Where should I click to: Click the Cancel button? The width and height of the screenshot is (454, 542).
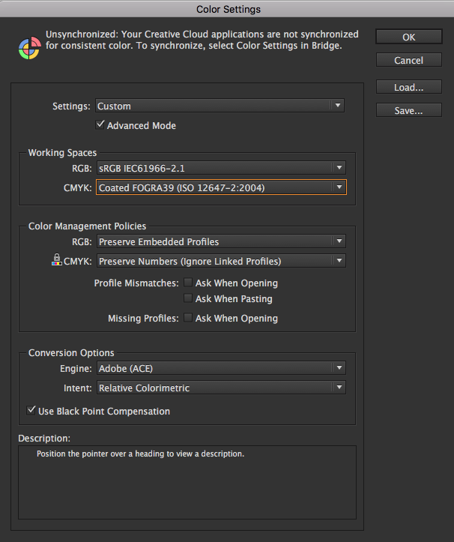[409, 60]
